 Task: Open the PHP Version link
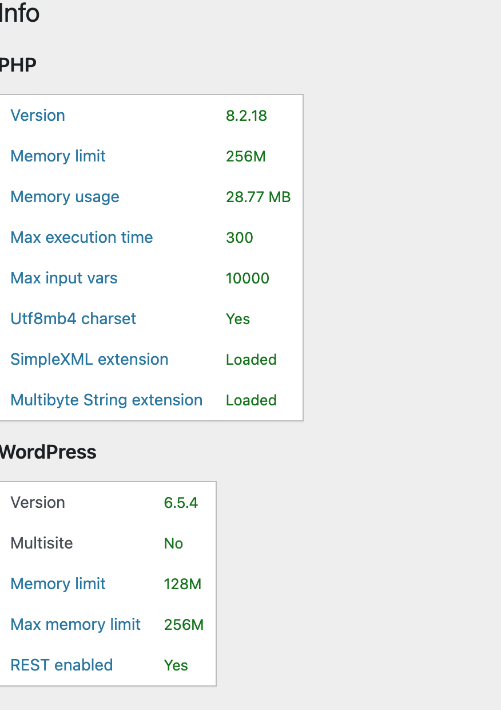point(38,115)
